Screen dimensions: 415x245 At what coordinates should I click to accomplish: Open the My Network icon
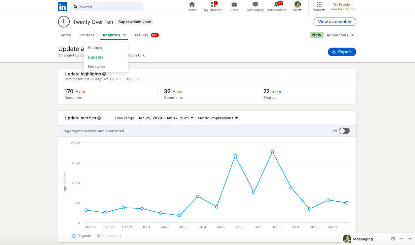(x=213, y=5)
